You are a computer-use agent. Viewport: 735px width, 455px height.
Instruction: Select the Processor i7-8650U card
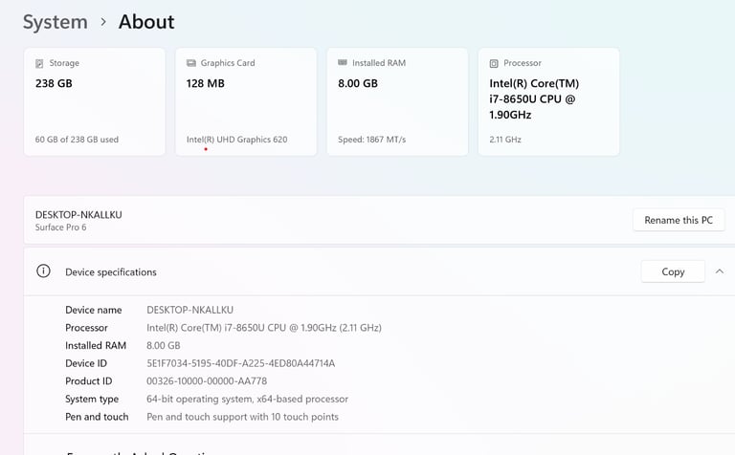548,101
